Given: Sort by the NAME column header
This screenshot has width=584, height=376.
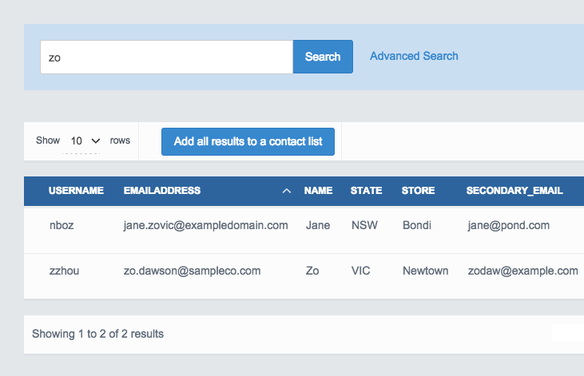Looking at the screenshot, I should click(x=318, y=191).
